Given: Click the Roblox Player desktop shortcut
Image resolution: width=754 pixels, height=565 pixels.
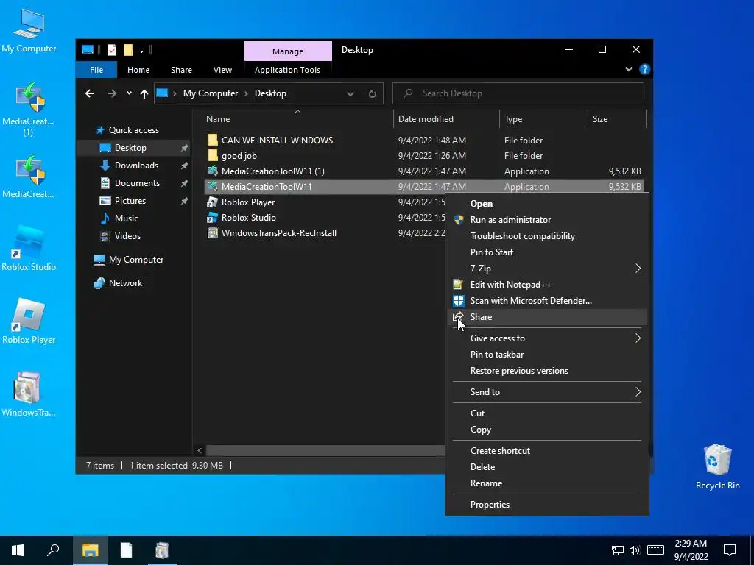Looking at the screenshot, I should click(29, 321).
